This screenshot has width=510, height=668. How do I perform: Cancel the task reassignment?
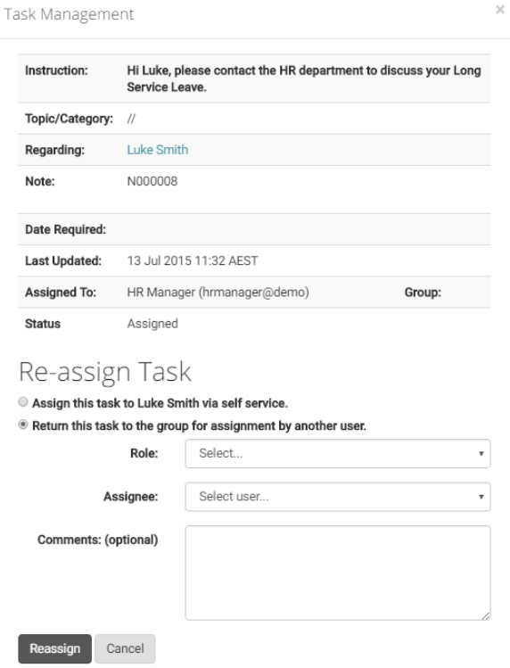click(125, 649)
